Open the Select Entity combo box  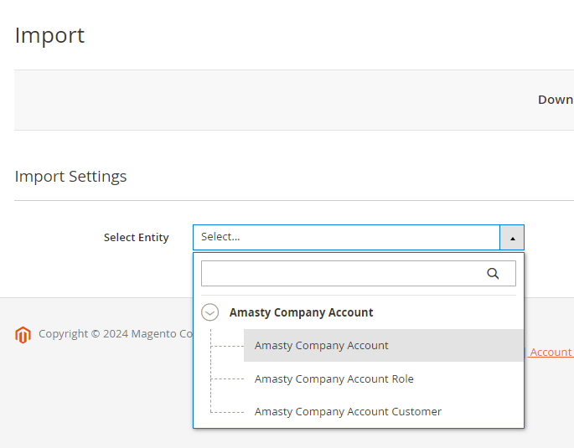pos(359,238)
